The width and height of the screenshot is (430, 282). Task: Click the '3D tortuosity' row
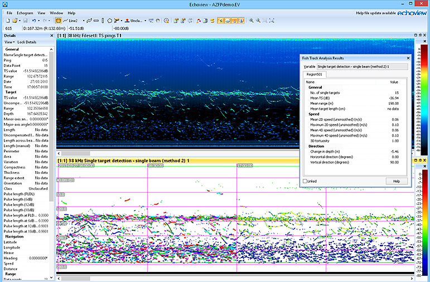coord(354,141)
